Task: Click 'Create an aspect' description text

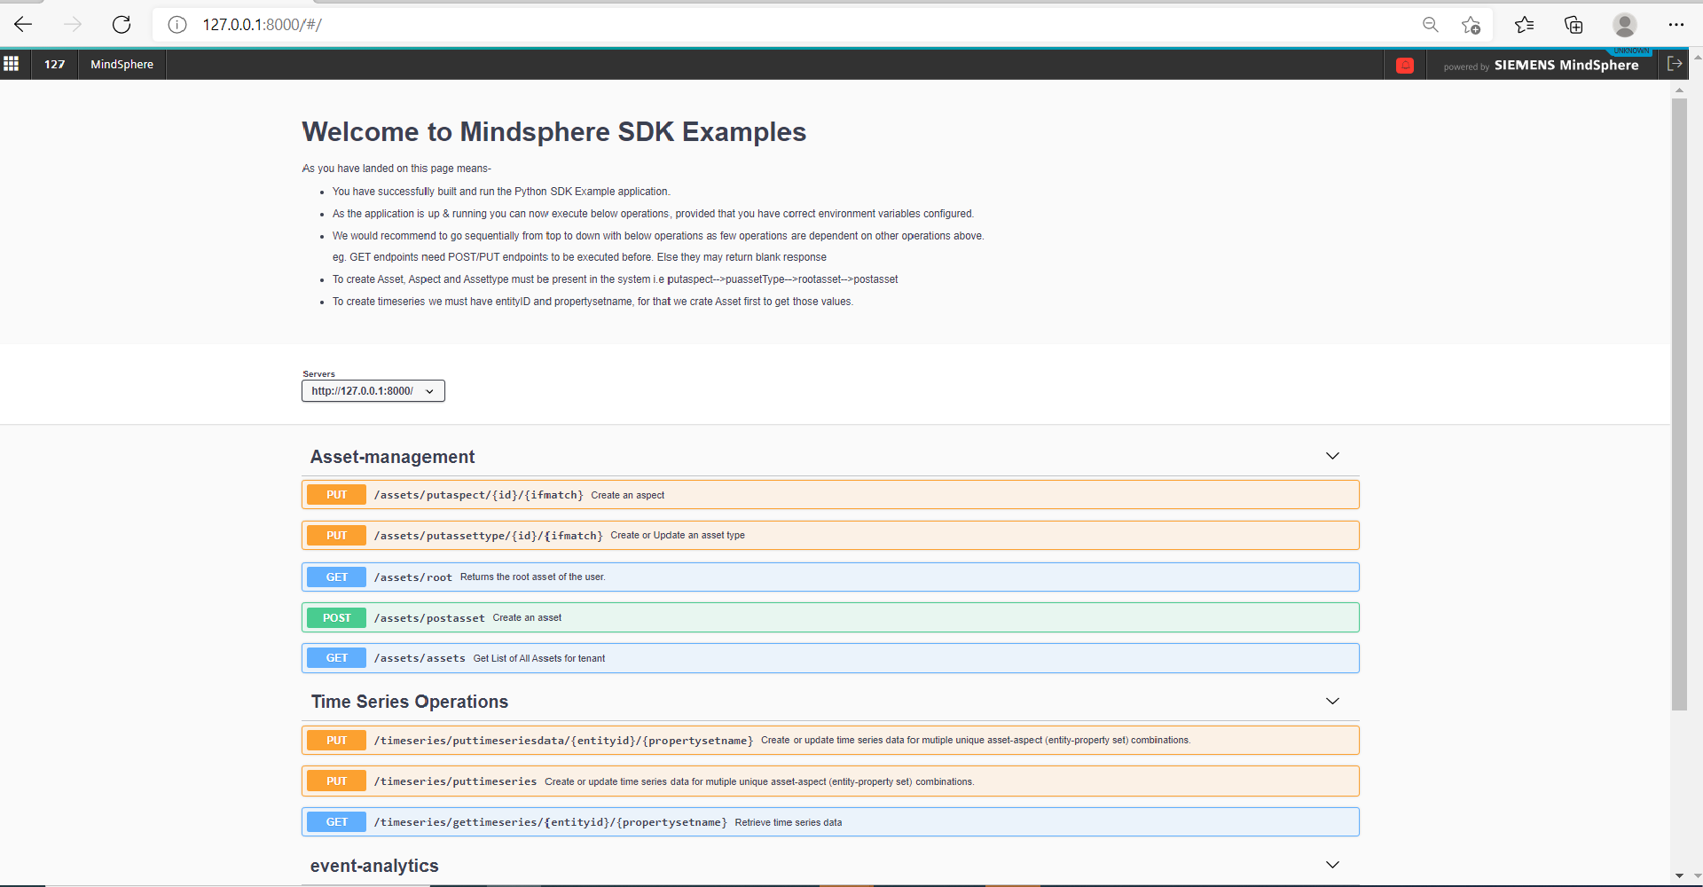Action: click(627, 495)
